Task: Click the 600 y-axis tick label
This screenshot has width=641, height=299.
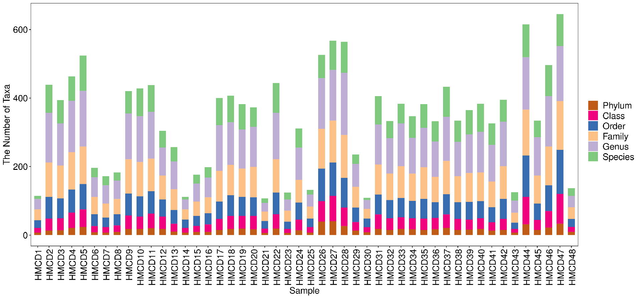Action: [x=20, y=30]
